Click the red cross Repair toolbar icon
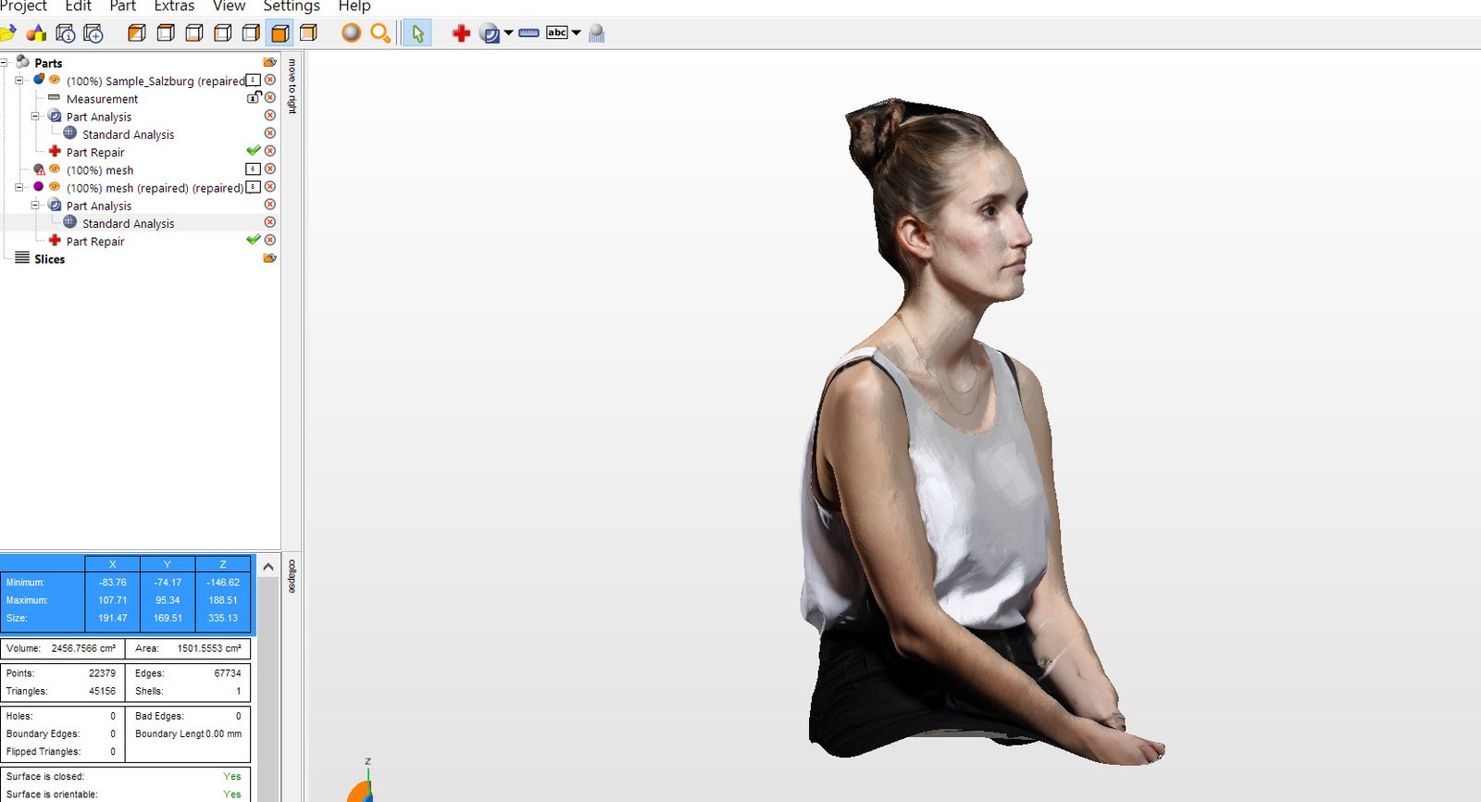This screenshot has height=802, width=1481. tap(461, 33)
